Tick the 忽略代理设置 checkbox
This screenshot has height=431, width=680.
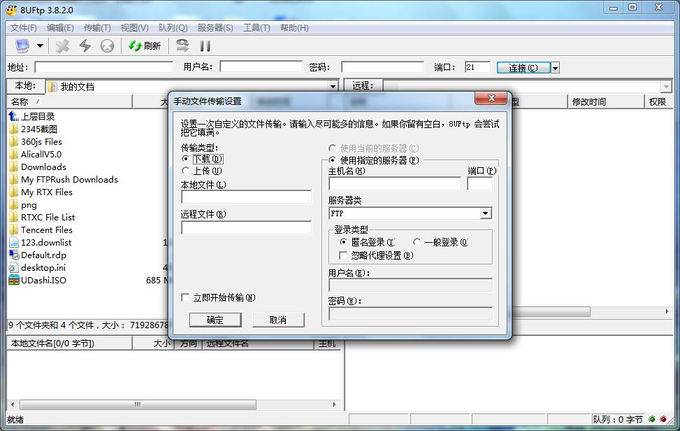[343, 255]
